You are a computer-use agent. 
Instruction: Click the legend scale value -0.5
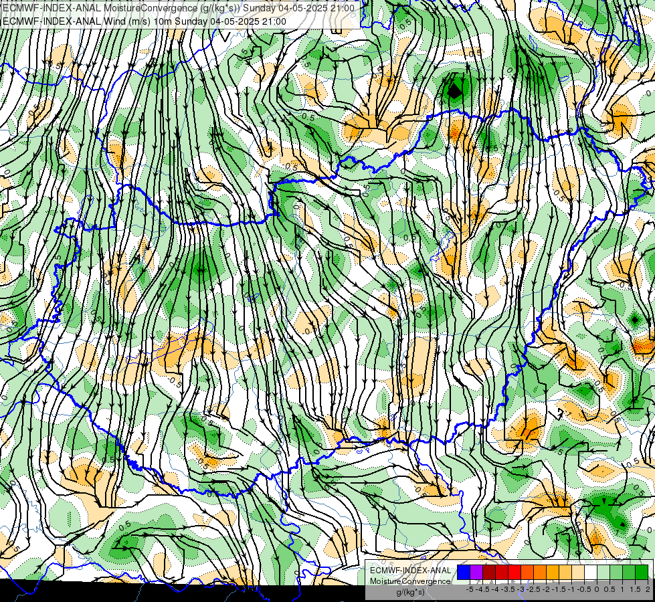coord(584,589)
